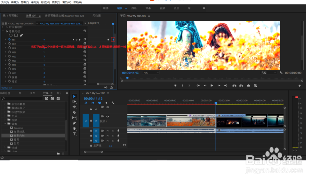Toggle the 卷积内核 fx effect on/off

(x=7, y=31)
